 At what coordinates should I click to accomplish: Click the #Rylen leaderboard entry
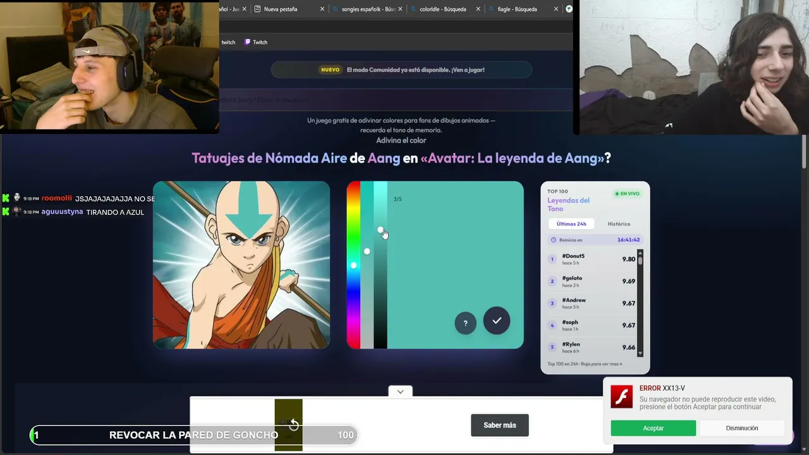coord(592,348)
